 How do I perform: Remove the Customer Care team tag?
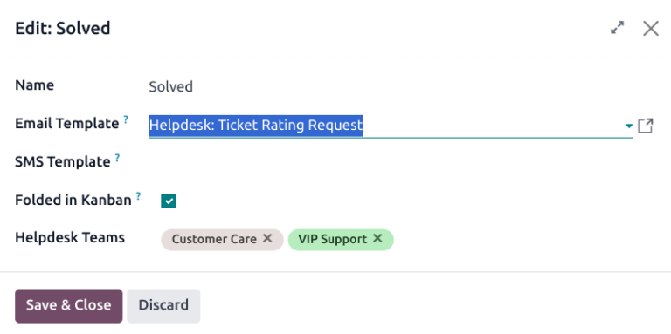tap(267, 238)
